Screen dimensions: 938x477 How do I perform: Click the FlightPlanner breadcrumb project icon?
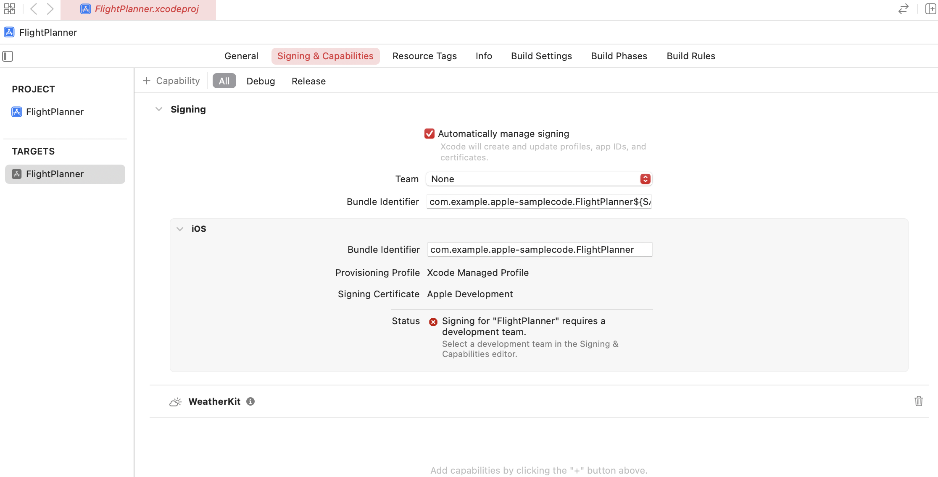click(x=9, y=32)
